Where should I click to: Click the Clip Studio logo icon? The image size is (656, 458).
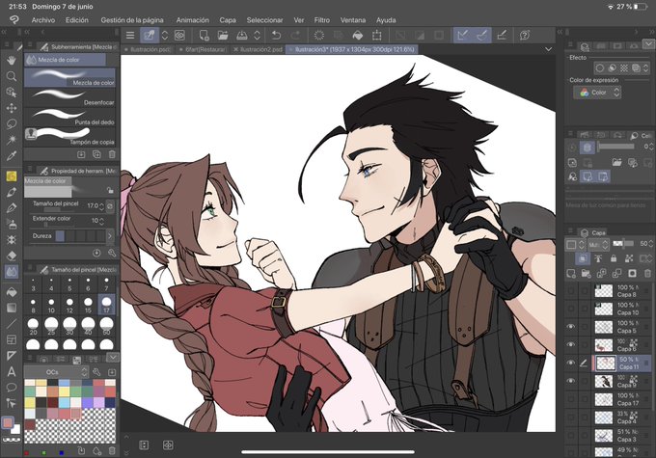pyautogui.click(x=14, y=19)
